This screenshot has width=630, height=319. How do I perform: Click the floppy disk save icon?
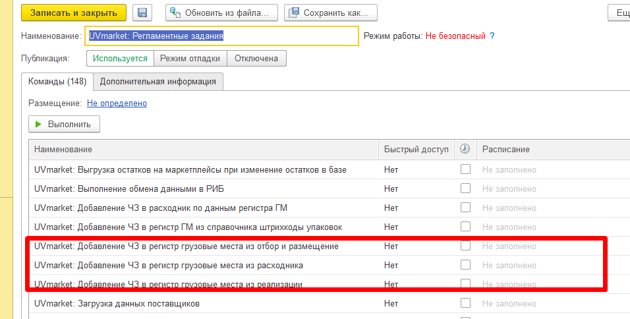(142, 13)
